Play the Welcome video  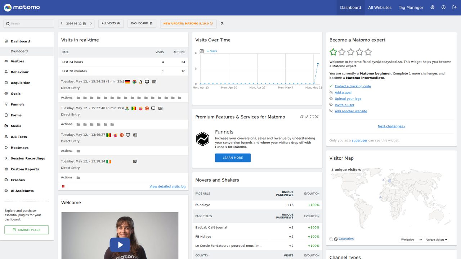120,245
